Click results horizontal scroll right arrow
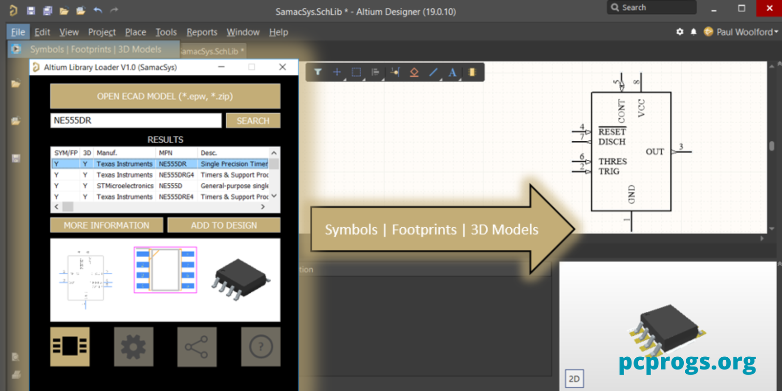 [x=263, y=207]
